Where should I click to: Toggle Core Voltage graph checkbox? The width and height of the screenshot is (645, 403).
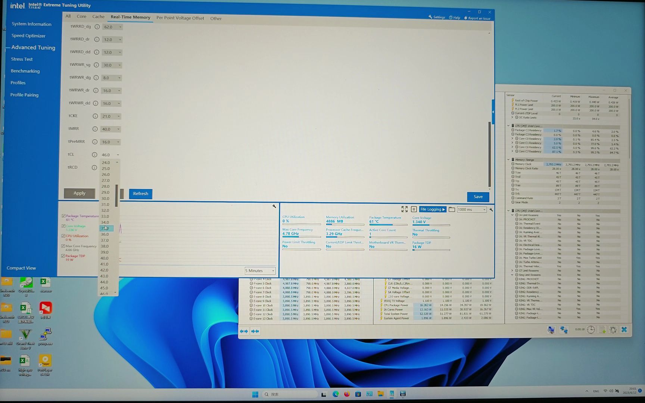63,226
